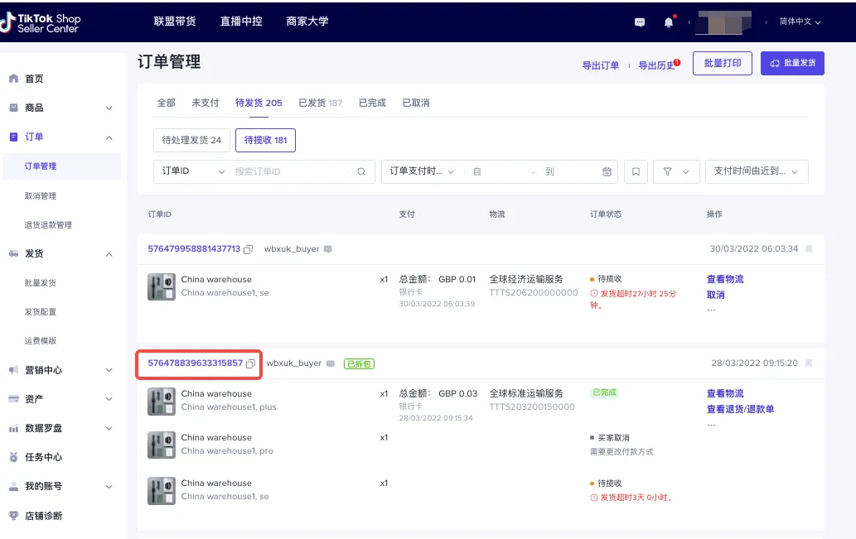Open the filter funnel icon

(674, 171)
